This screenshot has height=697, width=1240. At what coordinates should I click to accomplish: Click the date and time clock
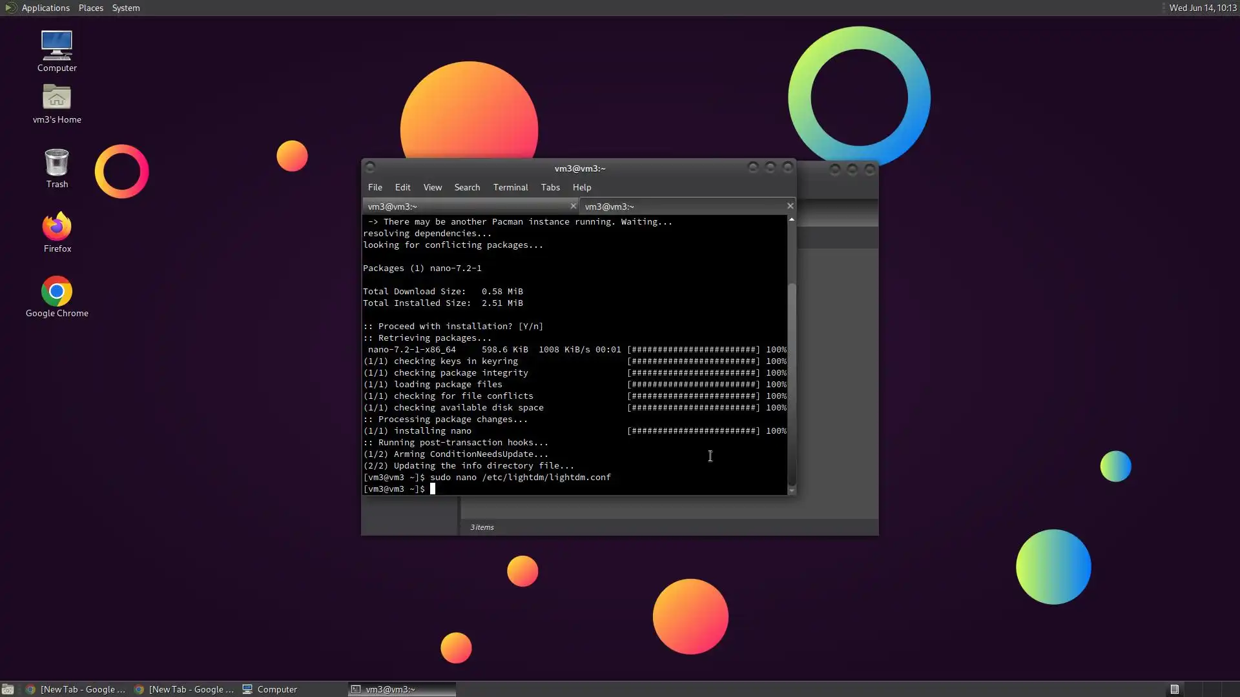[x=1202, y=8]
